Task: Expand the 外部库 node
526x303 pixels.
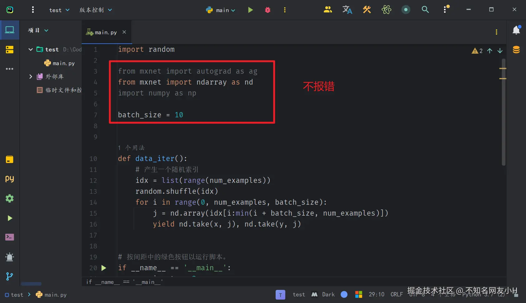Action: point(31,76)
